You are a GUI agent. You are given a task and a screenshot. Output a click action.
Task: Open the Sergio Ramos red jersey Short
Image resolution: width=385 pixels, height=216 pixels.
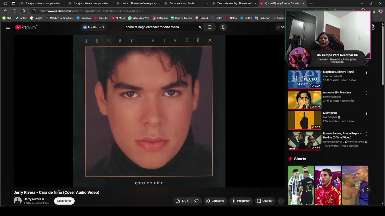click(x=328, y=185)
